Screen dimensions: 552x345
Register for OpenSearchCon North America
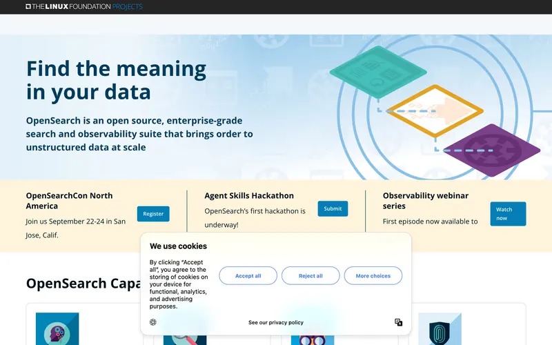(153, 214)
